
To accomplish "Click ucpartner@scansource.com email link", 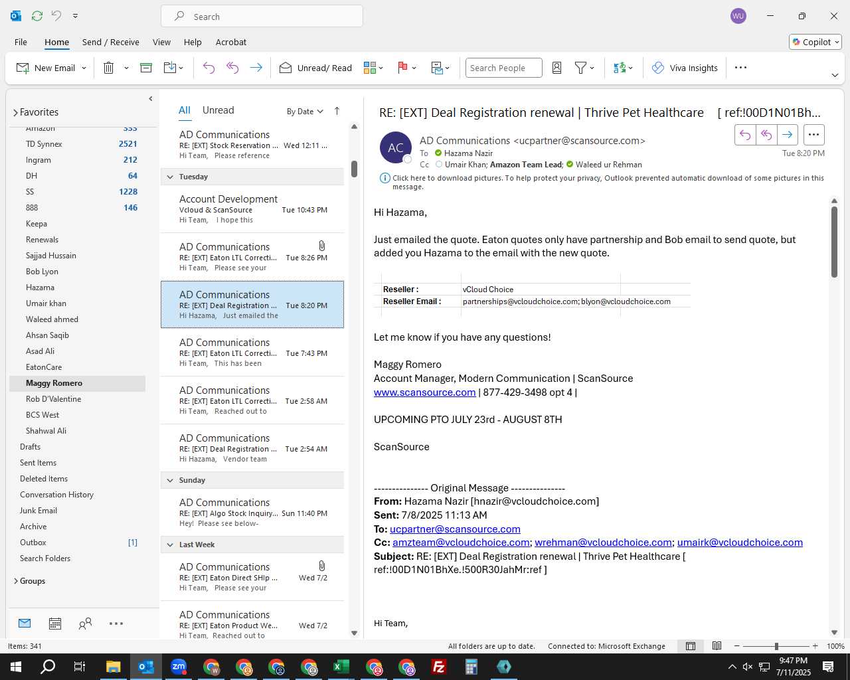I will tap(455, 529).
